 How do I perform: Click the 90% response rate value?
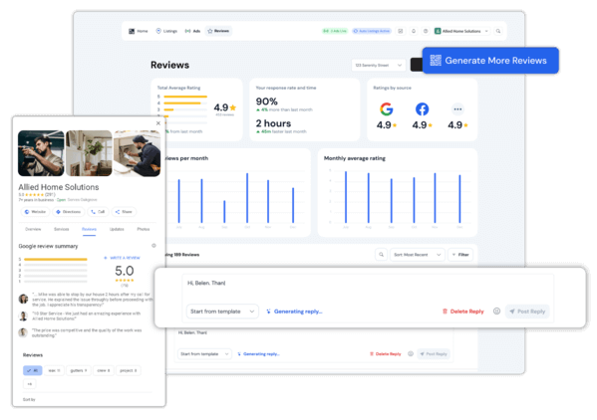[266, 102]
